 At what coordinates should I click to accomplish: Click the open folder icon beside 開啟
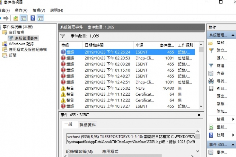(211, 43)
